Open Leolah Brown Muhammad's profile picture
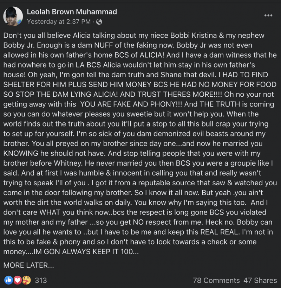 [x=13, y=16]
